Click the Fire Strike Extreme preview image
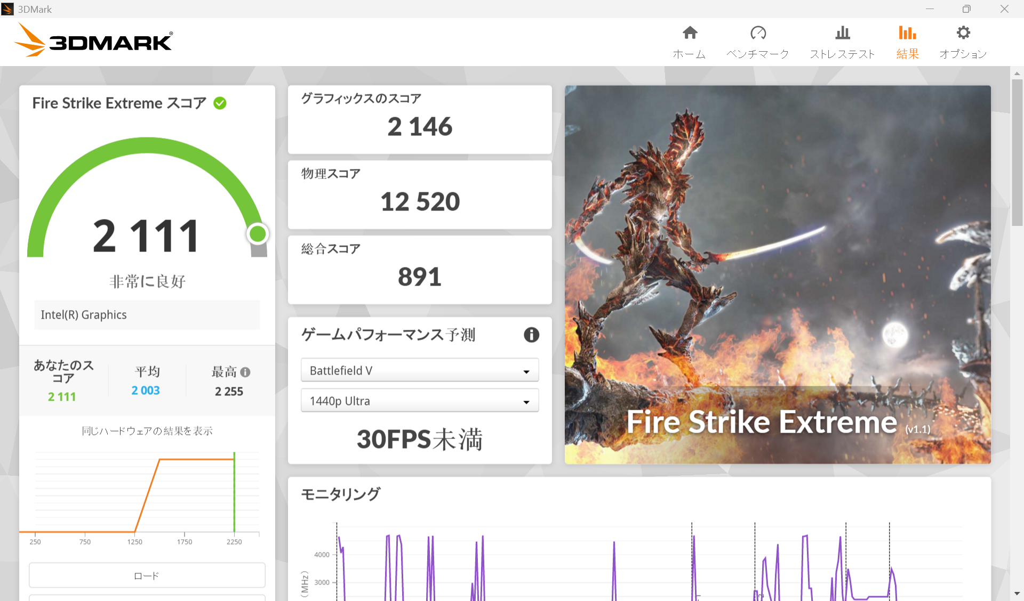Image resolution: width=1024 pixels, height=601 pixels. point(778,274)
